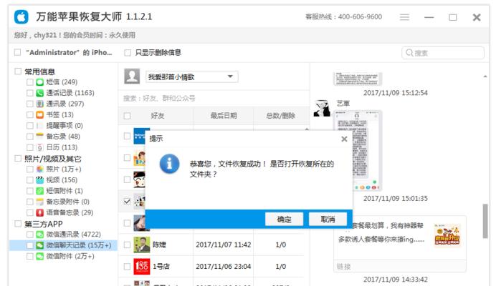Select 提醒事项 (0) in sidebar
Screen dimensions: 496x286
[65, 126]
